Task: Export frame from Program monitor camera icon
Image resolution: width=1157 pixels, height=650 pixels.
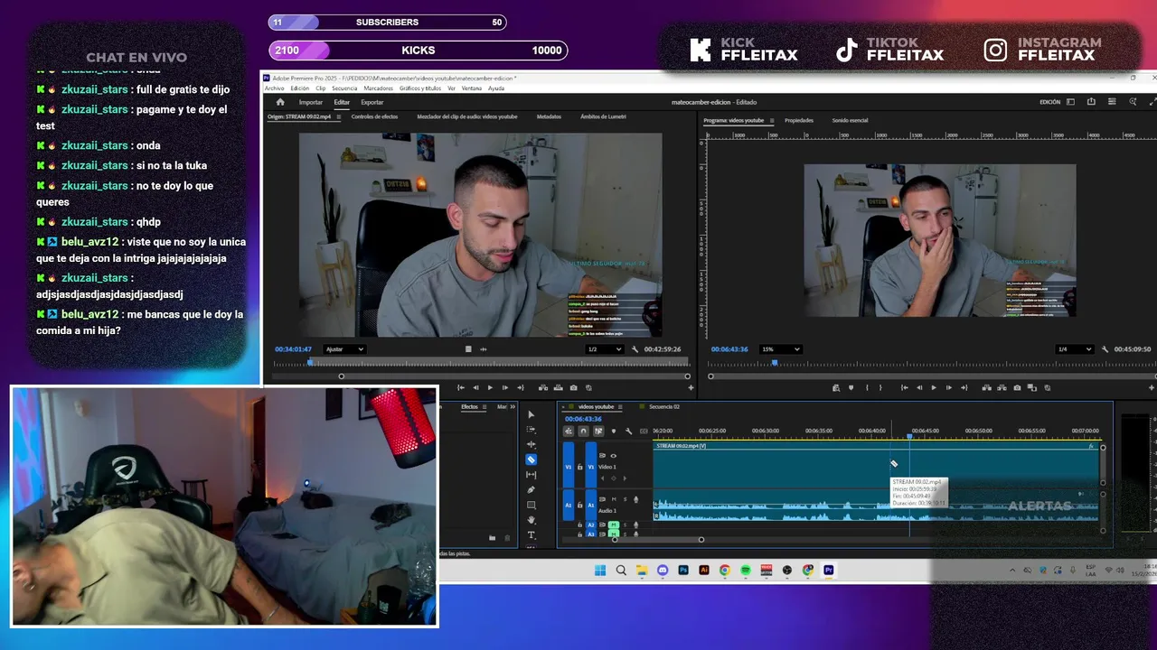Action: (1017, 387)
